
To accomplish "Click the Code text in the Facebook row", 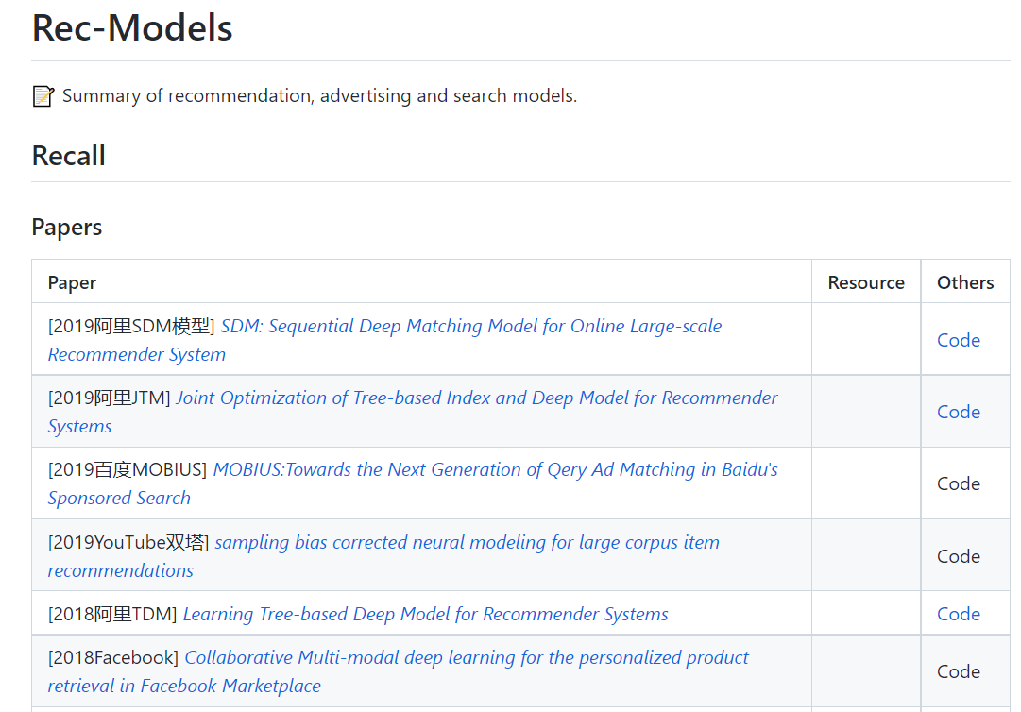I will pos(959,671).
